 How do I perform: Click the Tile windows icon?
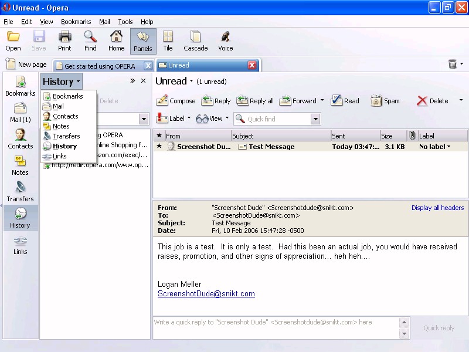click(x=168, y=41)
